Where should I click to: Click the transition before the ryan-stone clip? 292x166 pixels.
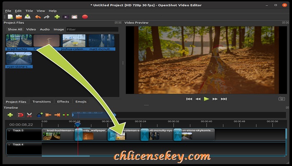pos(177,135)
